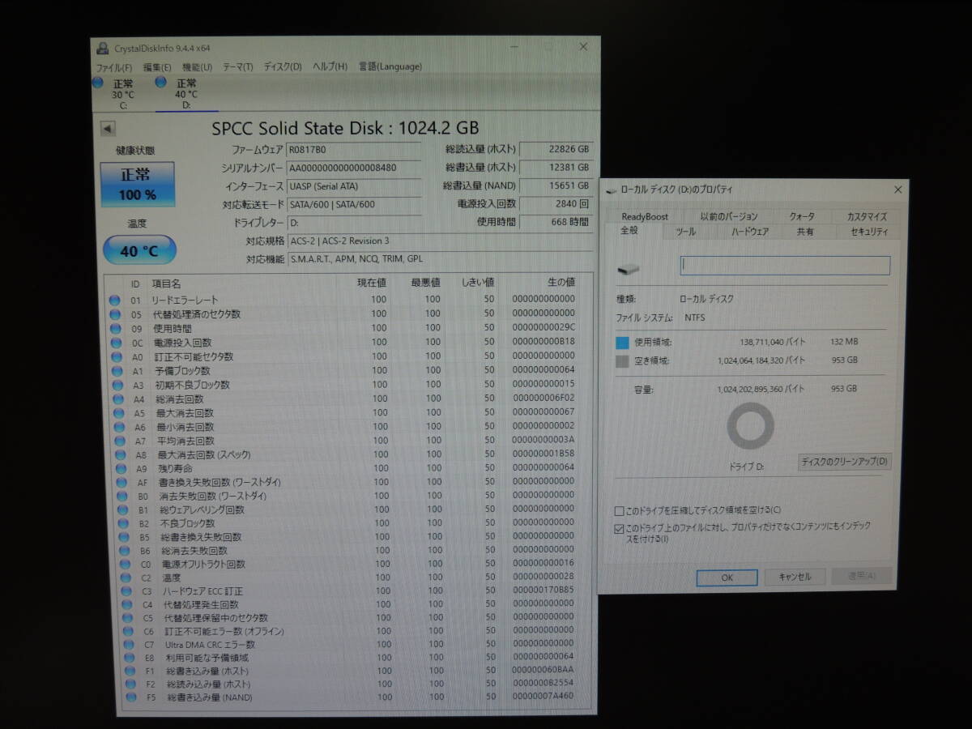The height and width of the screenshot is (729, 972).
Task: Click the status orb for ID A5 最大消去回数
Action: [118, 413]
